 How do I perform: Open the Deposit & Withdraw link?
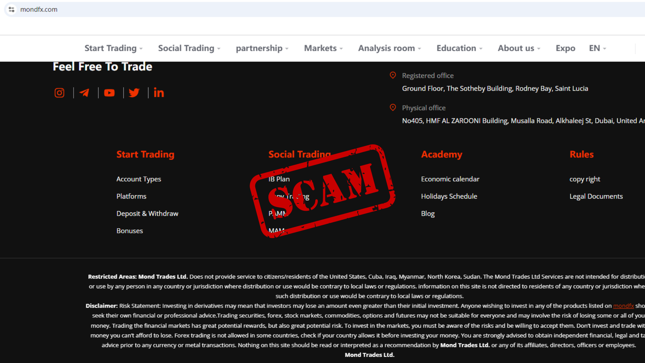(147, 213)
